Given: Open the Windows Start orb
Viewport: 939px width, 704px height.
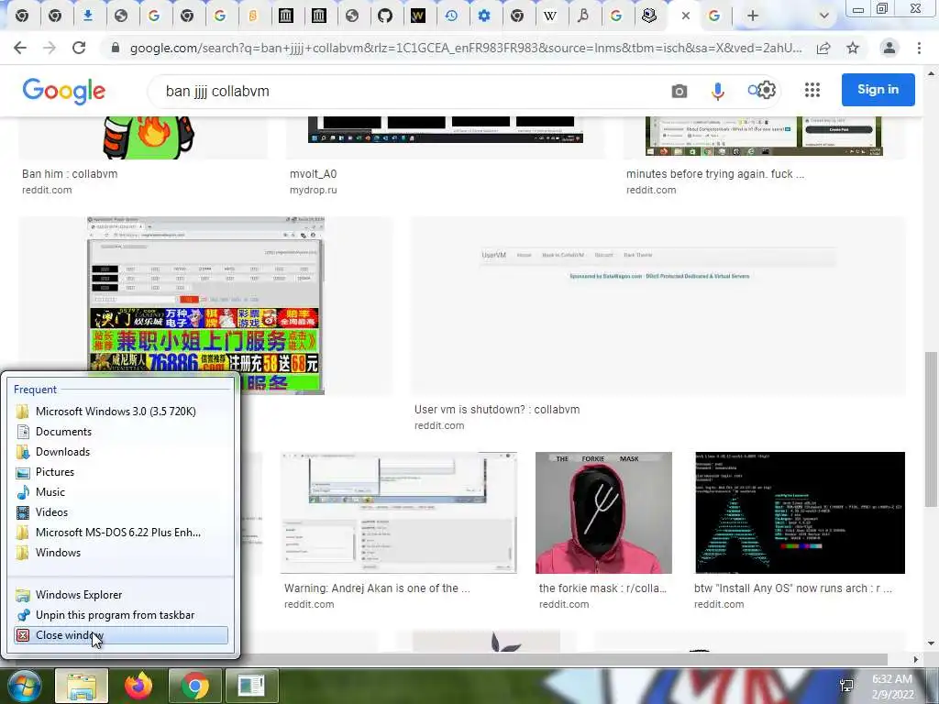Looking at the screenshot, I should tap(24, 686).
